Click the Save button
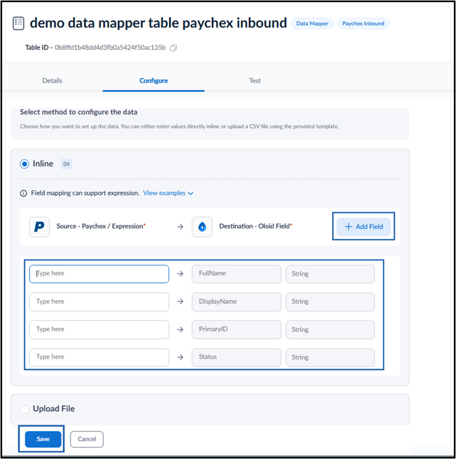This screenshot has width=456, height=459. (43, 439)
